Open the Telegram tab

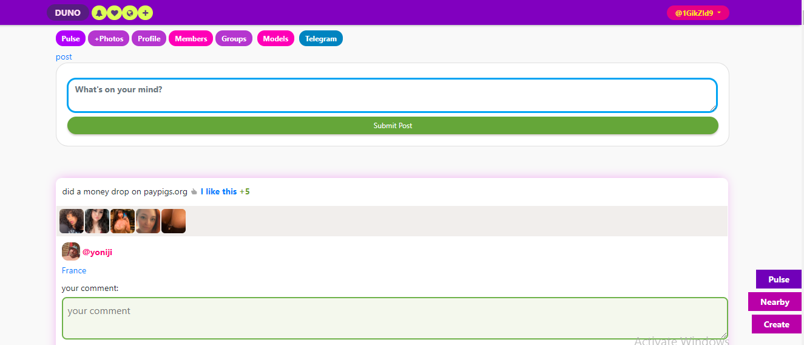(321, 39)
